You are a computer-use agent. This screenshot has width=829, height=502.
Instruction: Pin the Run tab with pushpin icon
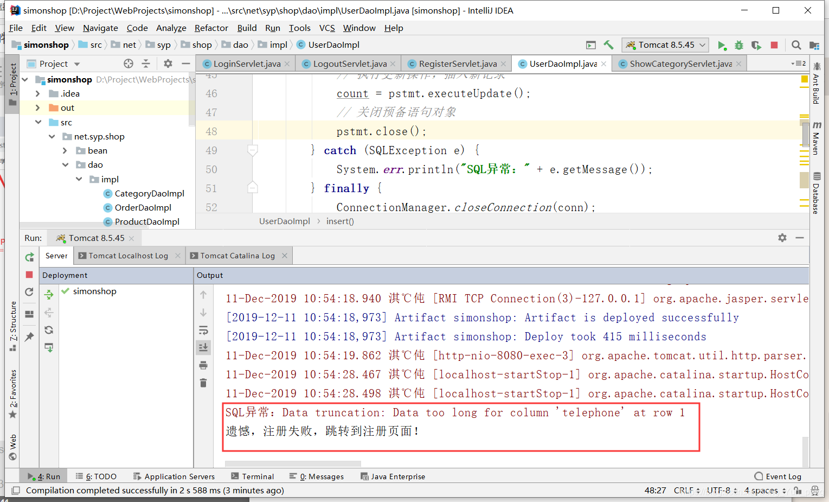29,336
